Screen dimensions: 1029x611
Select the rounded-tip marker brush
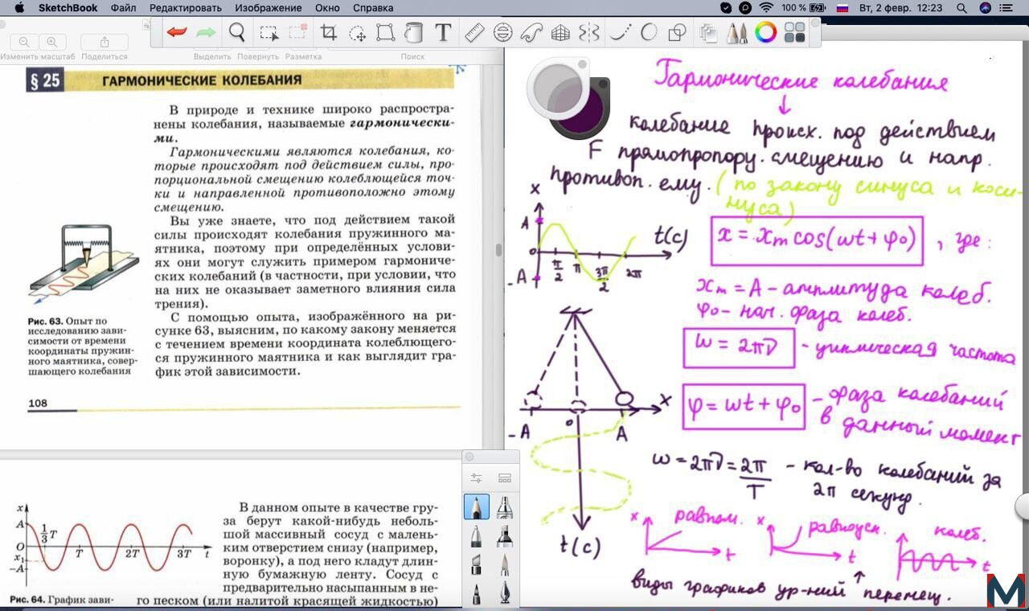coord(476,536)
